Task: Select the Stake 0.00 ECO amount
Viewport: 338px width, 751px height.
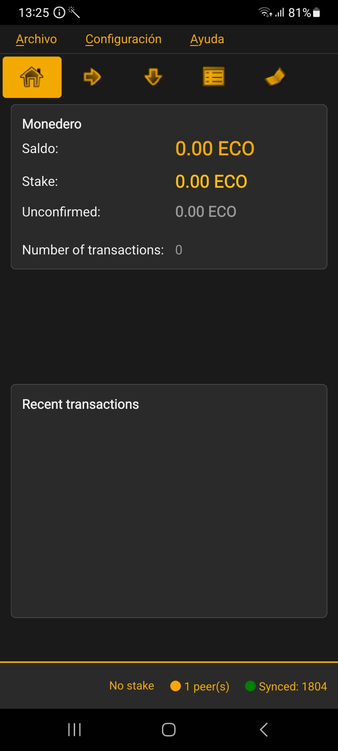Action: point(211,182)
